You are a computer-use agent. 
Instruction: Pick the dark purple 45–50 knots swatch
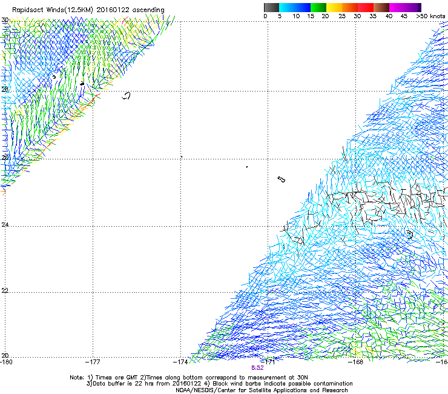413,7
